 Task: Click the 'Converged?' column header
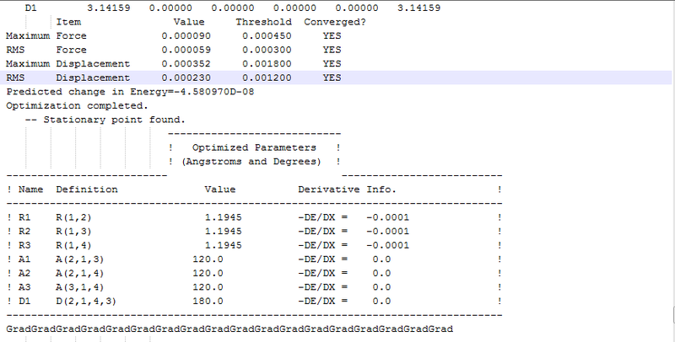tap(335, 22)
